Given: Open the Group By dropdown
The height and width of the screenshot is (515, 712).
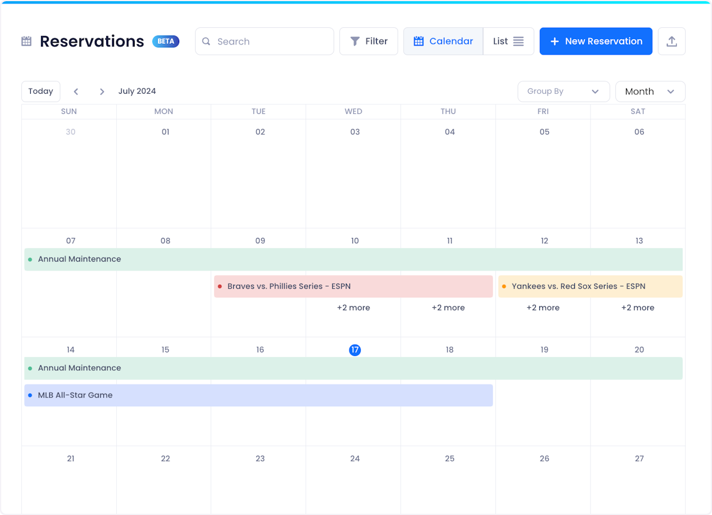Looking at the screenshot, I should [564, 91].
